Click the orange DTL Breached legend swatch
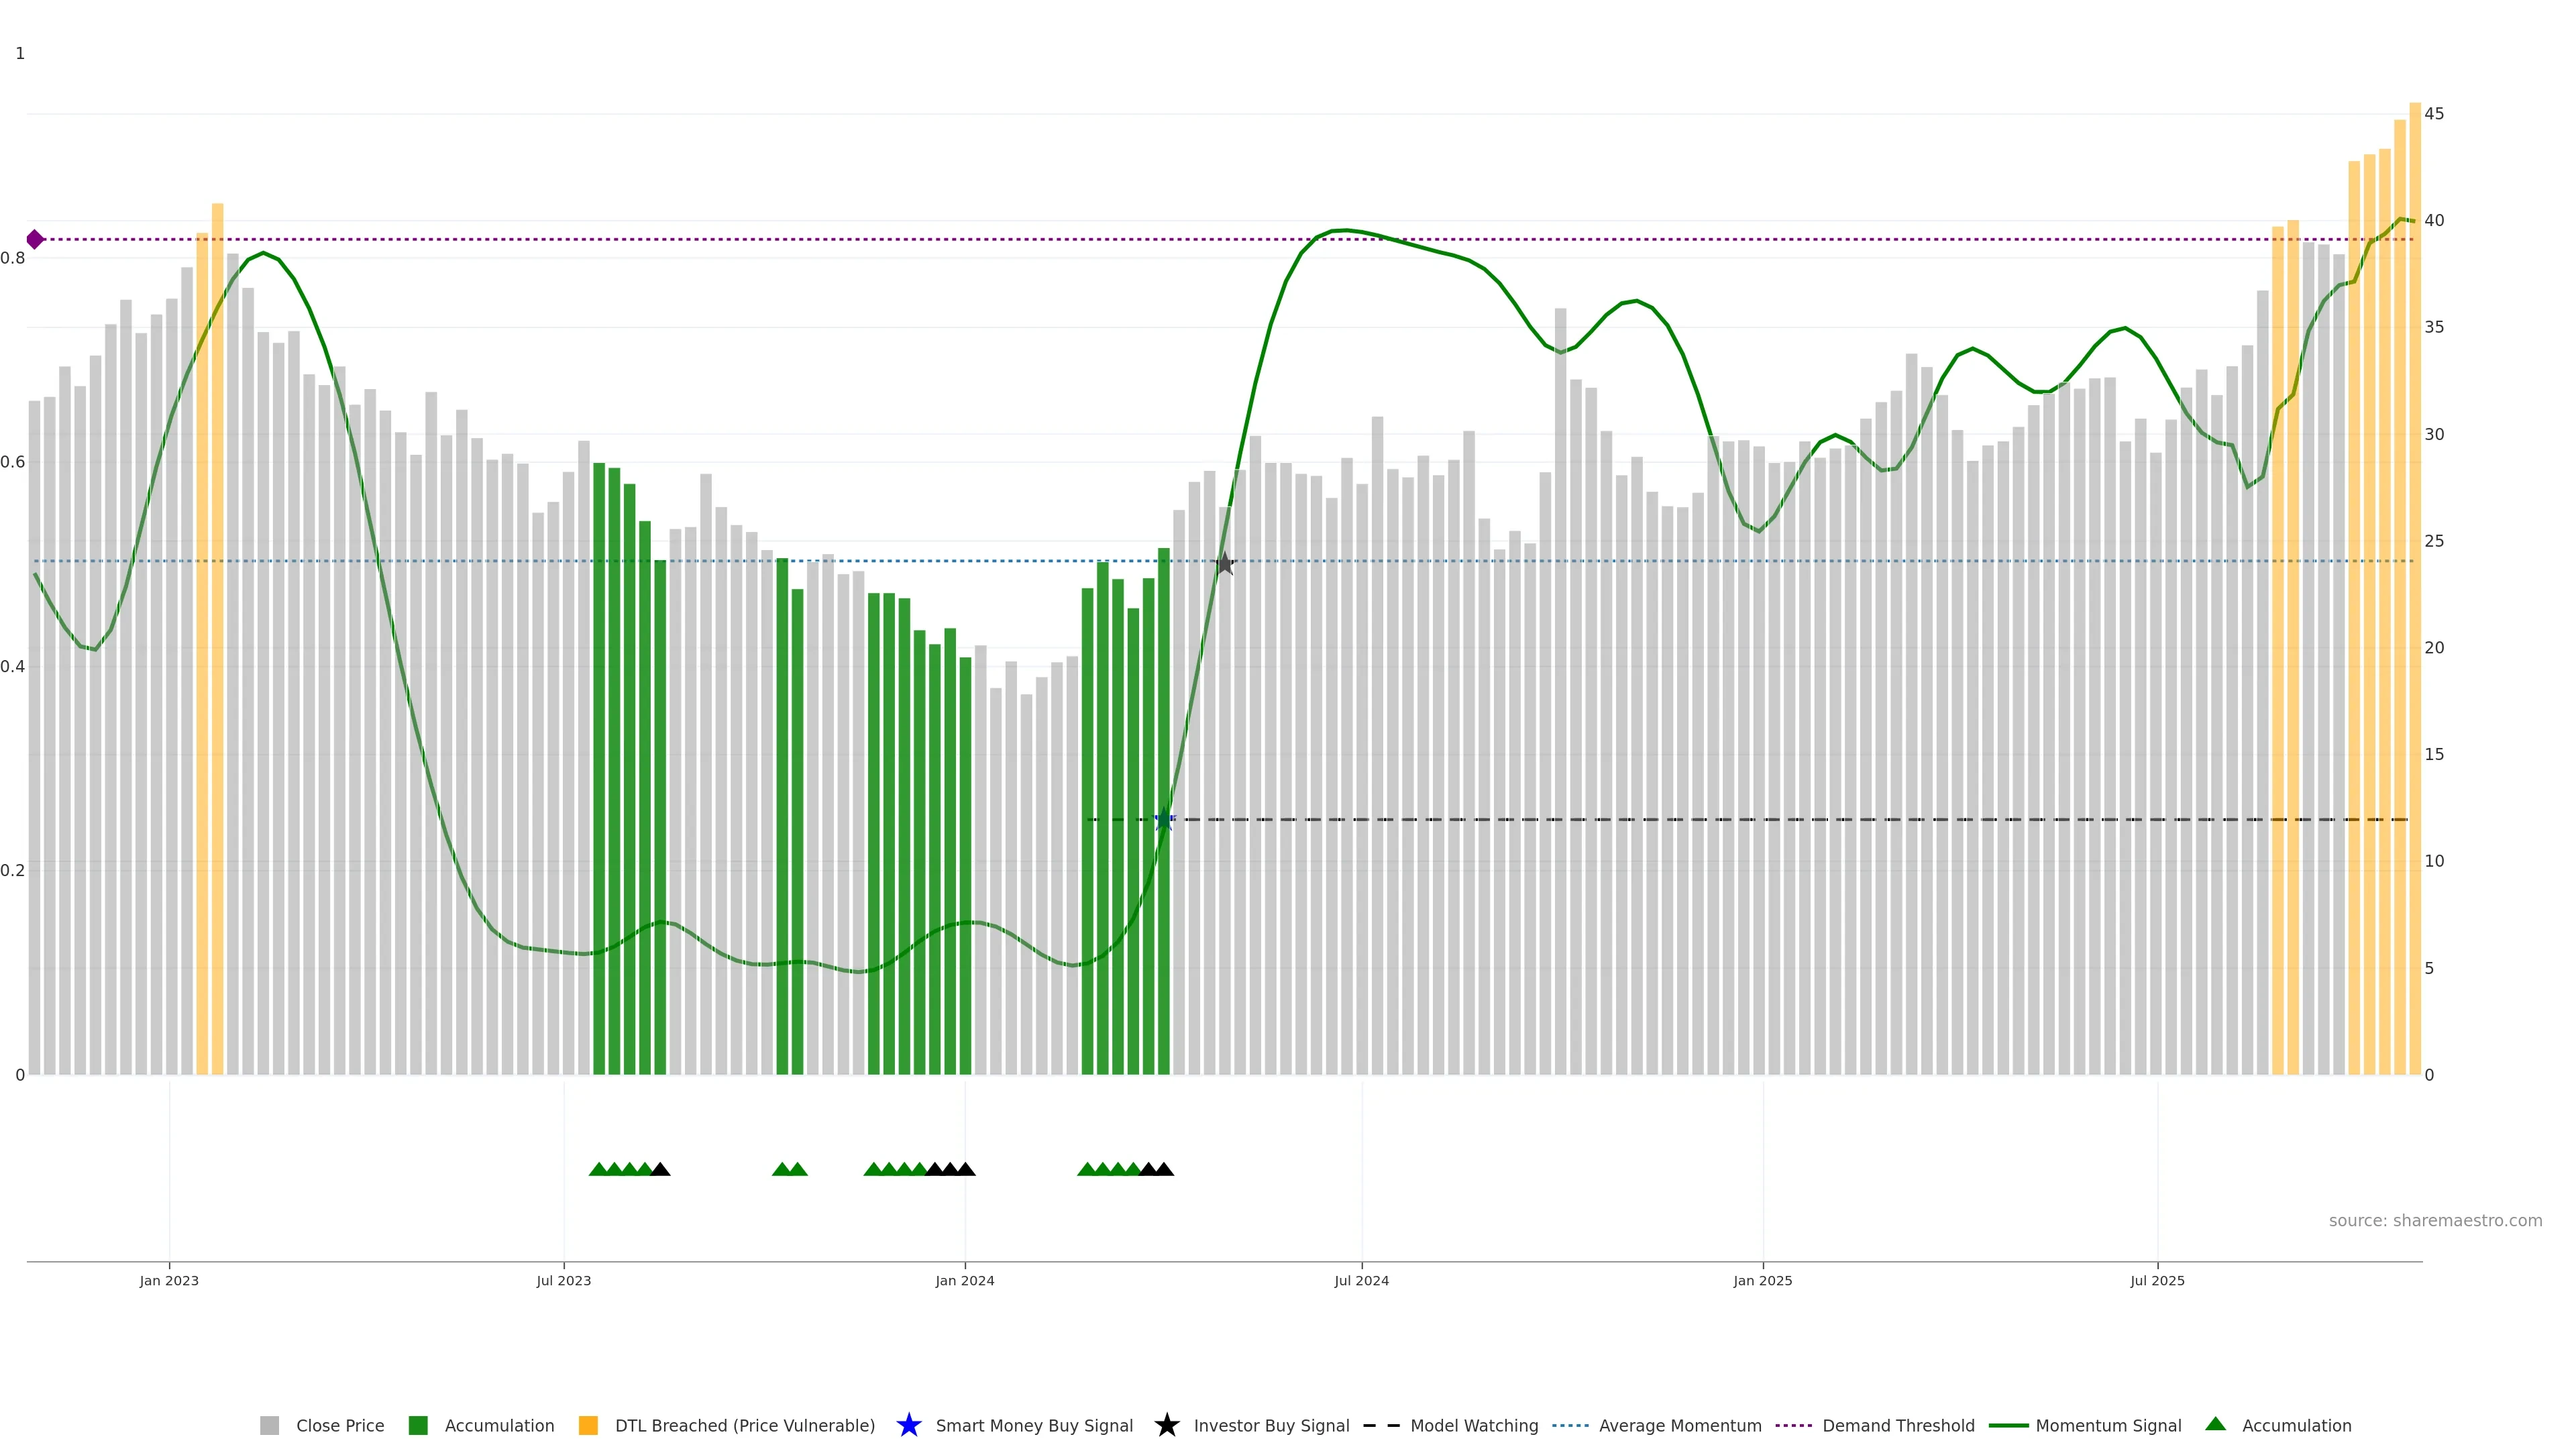2576x1449 pixels. pos(588,1425)
